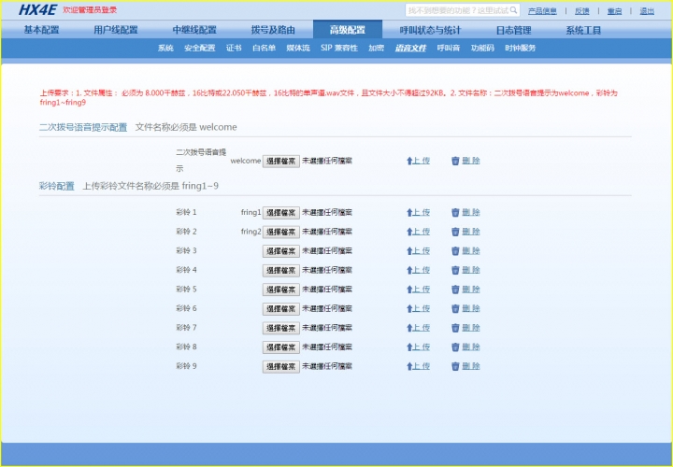673x467 pixels.
Task: Choose file for 彩铃 3
Action: [x=281, y=251]
